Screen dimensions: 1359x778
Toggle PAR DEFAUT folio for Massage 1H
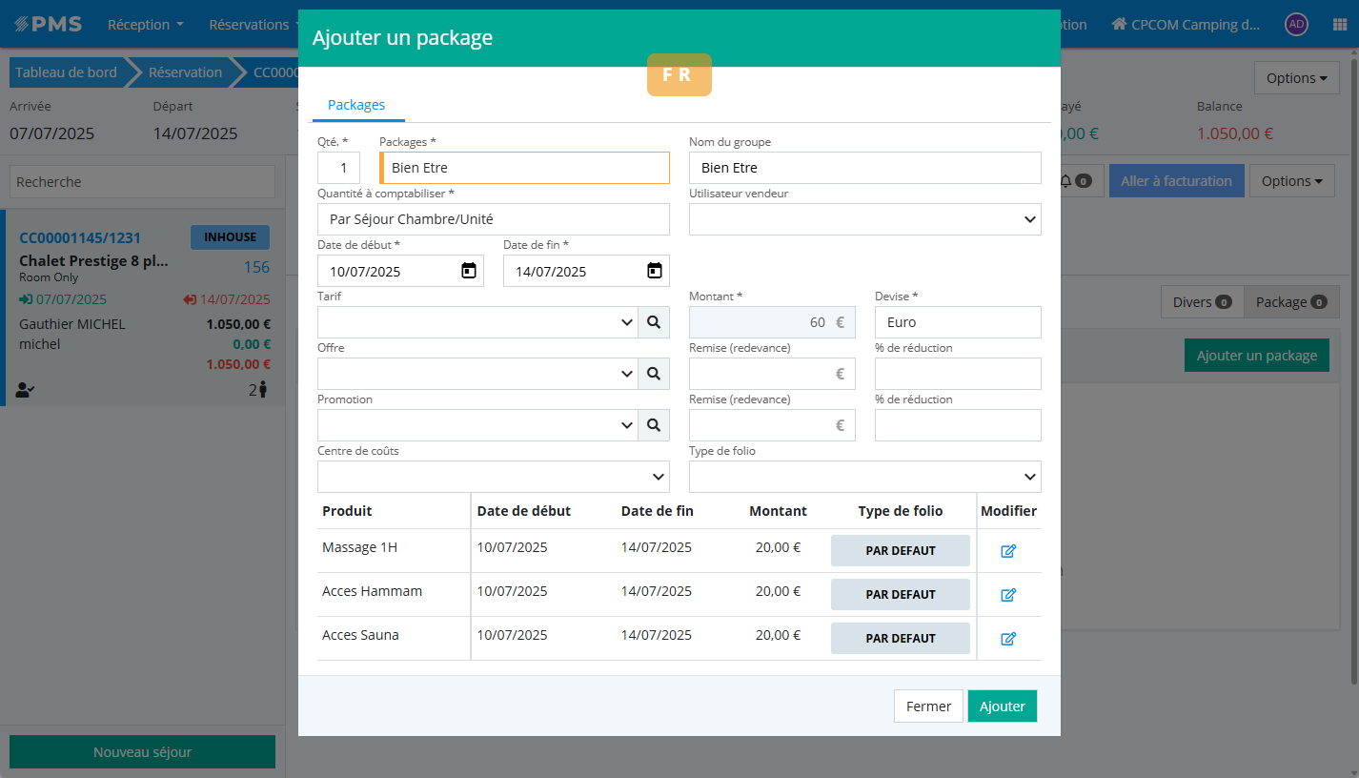[x=900, y=551]
